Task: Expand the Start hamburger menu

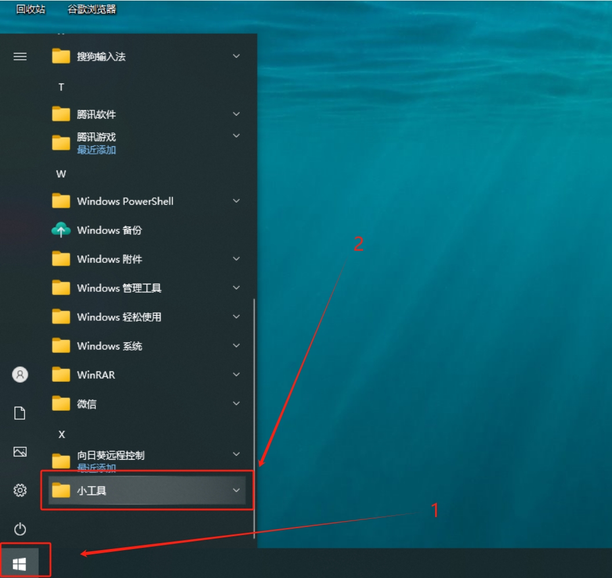Action: point(20,56)
